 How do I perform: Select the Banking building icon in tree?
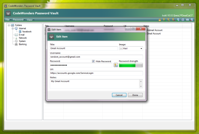point(16,44)
